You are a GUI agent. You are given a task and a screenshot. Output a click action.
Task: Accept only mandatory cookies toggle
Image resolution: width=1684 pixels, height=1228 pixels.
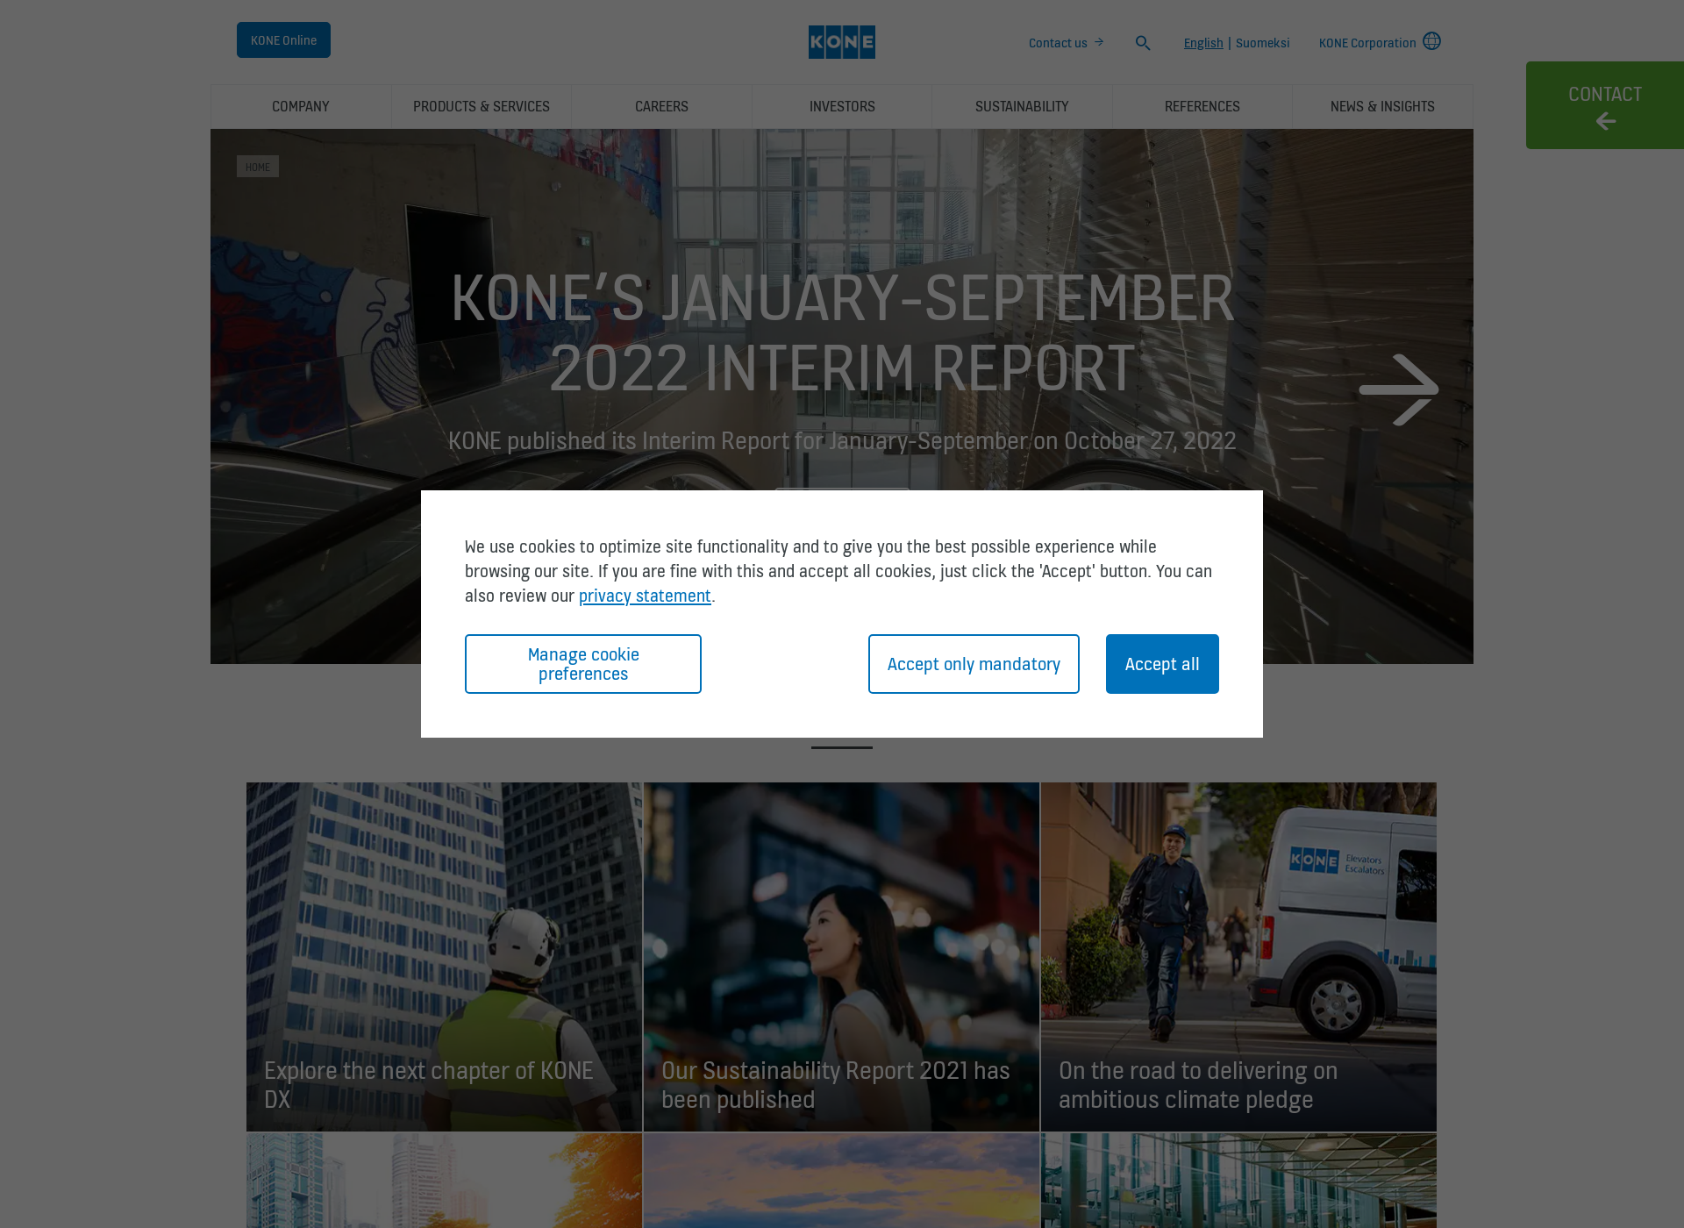[974, 663]
